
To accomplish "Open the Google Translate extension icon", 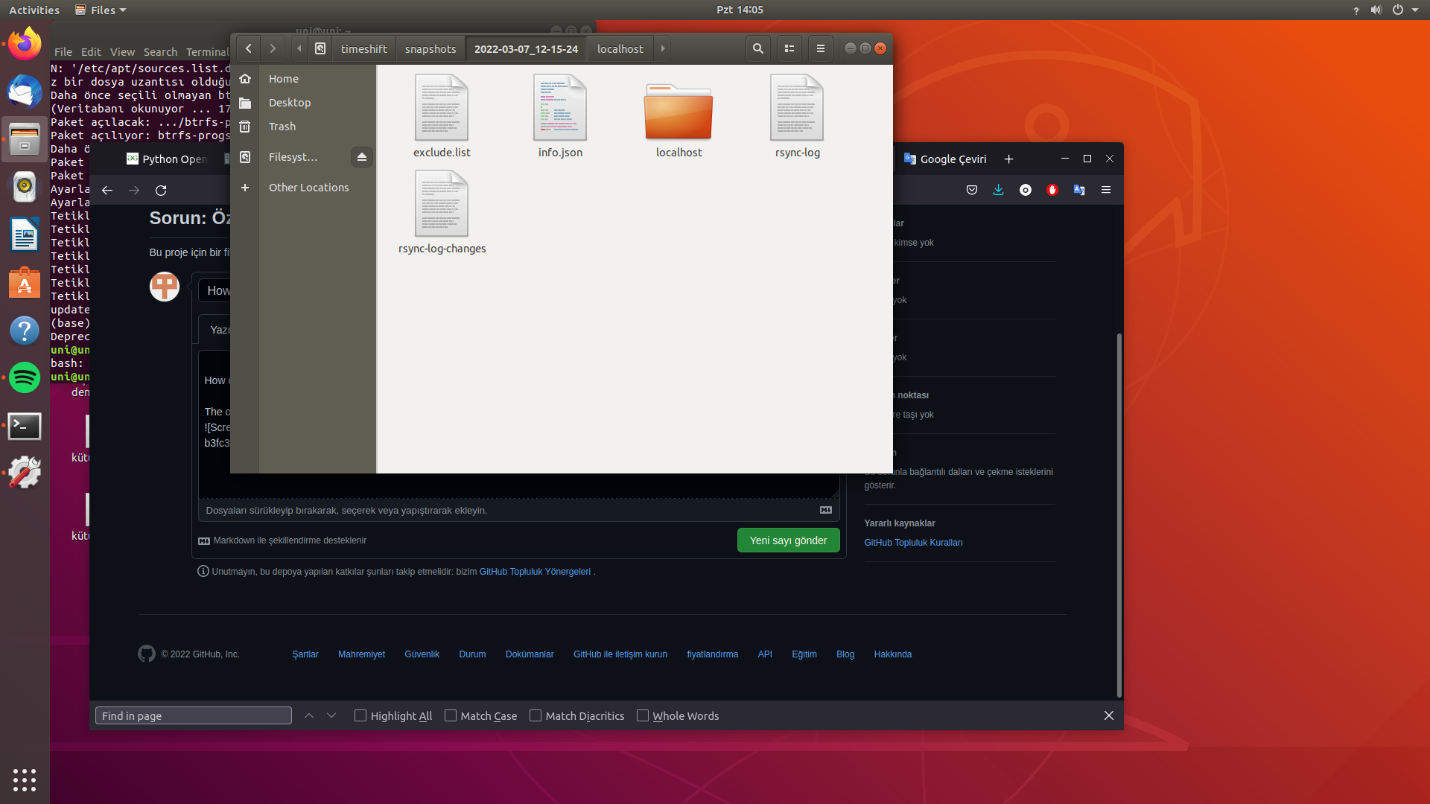I will tap(1078, 190).
